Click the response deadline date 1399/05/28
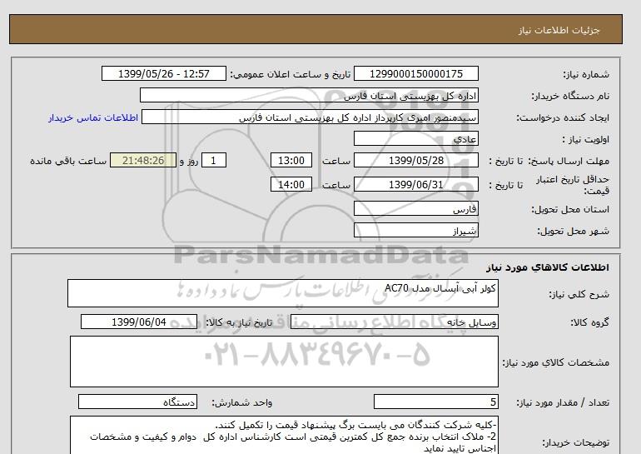The width and height of the screenshot is (641, 454). (415, 160)
